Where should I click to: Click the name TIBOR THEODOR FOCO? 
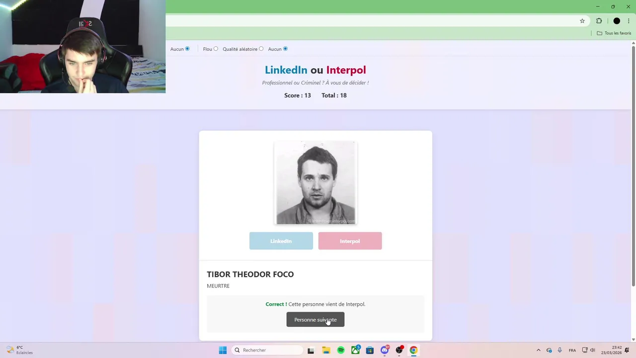pyautogui.click(x=250, y=274)
